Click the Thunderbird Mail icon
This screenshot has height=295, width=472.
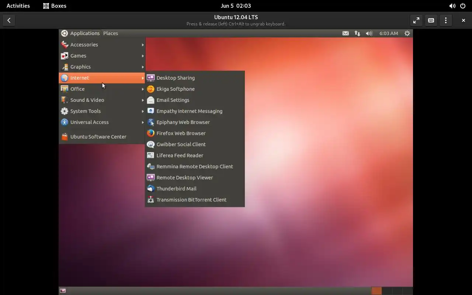click(150, 188)
